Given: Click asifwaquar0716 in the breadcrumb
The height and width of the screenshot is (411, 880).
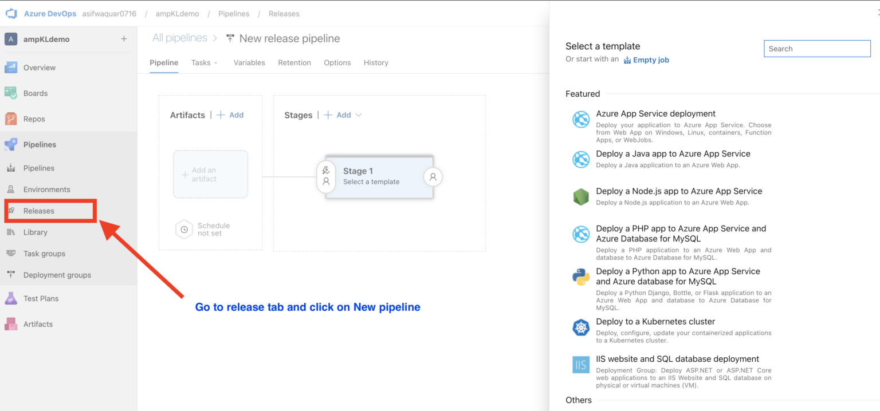Looking at the screenshot, I should (109, 14).
